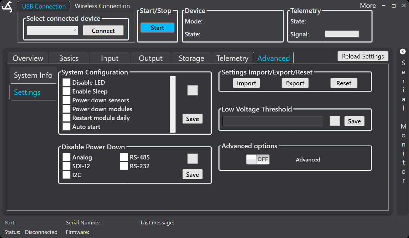Click the Last message label
Screen dimensions: 409x238
coord(157,223)
